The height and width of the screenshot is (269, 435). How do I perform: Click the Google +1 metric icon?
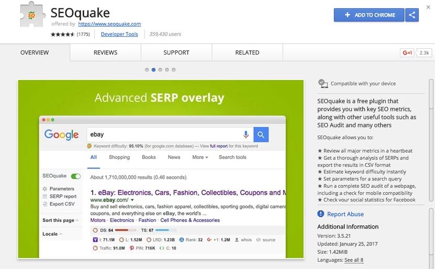(x=209, y=240)
